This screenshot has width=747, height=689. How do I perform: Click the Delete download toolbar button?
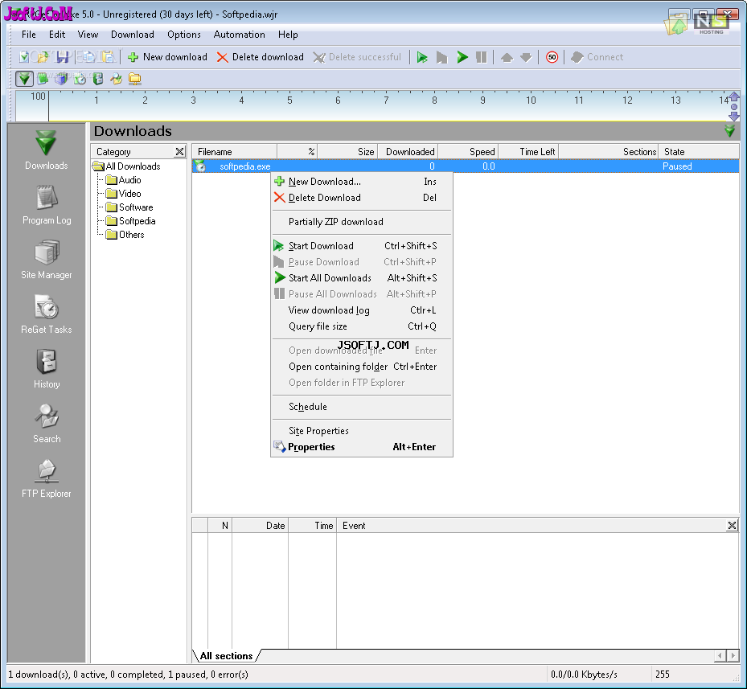260,57
